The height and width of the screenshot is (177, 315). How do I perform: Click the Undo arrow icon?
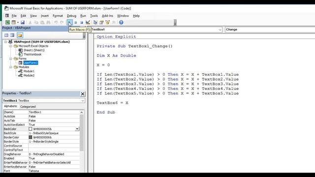56,22
